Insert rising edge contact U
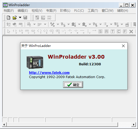This screenshot has width=138, height=129. 27,31
